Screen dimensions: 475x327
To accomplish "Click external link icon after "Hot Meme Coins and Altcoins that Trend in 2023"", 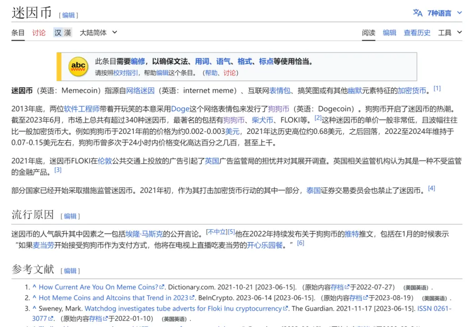I will point(191,297).
